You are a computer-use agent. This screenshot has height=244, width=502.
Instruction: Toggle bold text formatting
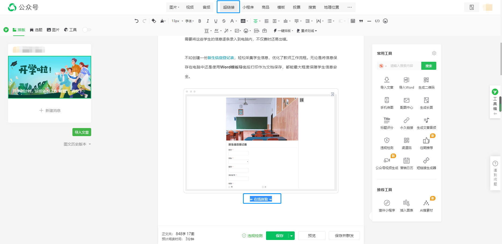click(200, 21)
